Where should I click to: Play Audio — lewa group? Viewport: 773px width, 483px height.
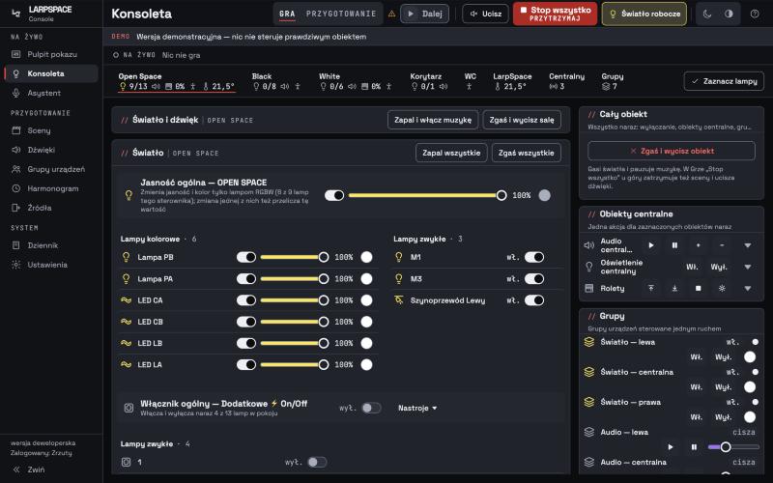[671, 447]
